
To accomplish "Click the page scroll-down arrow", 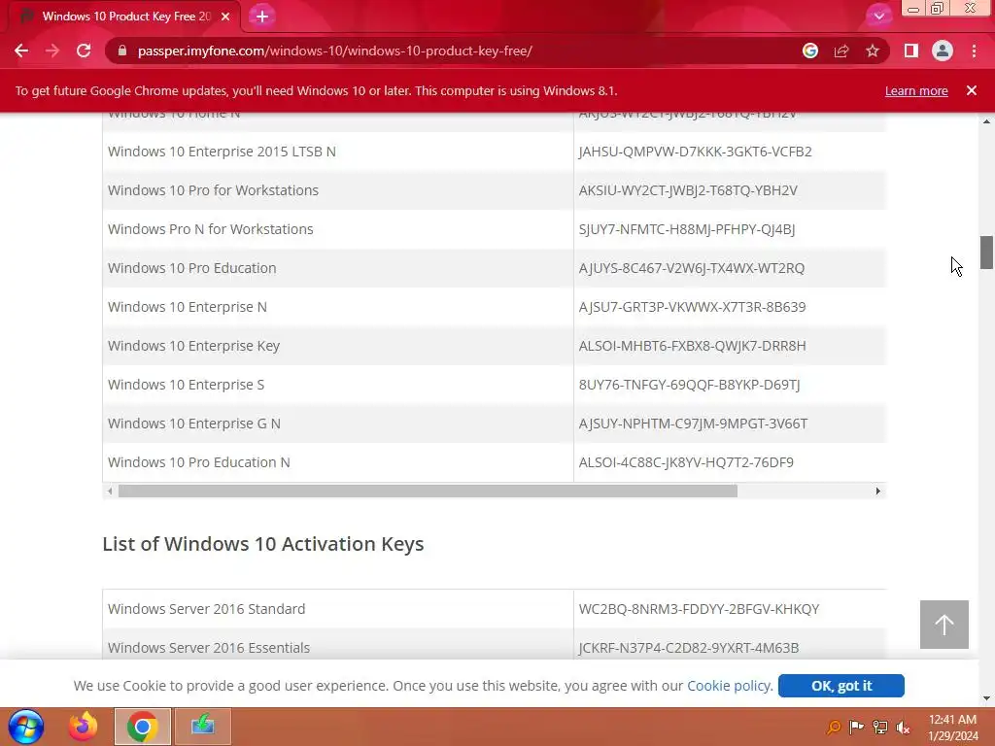I will [986, 698].
